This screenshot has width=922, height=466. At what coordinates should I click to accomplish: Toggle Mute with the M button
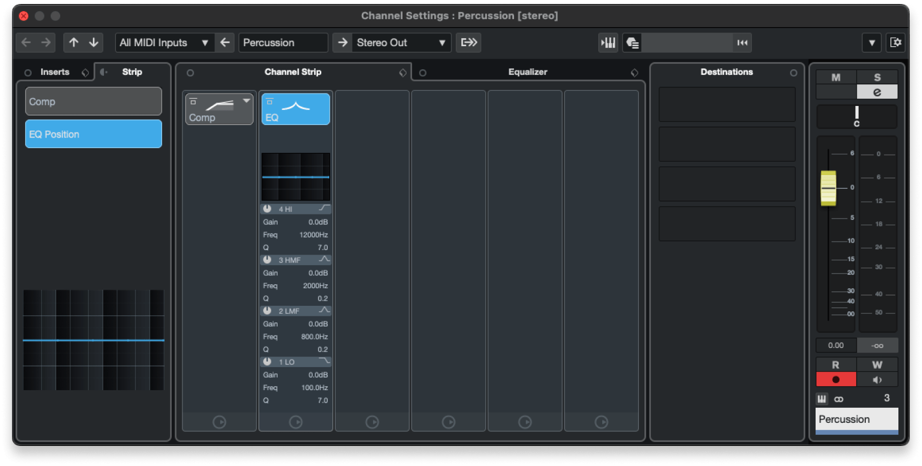[836, 77]
